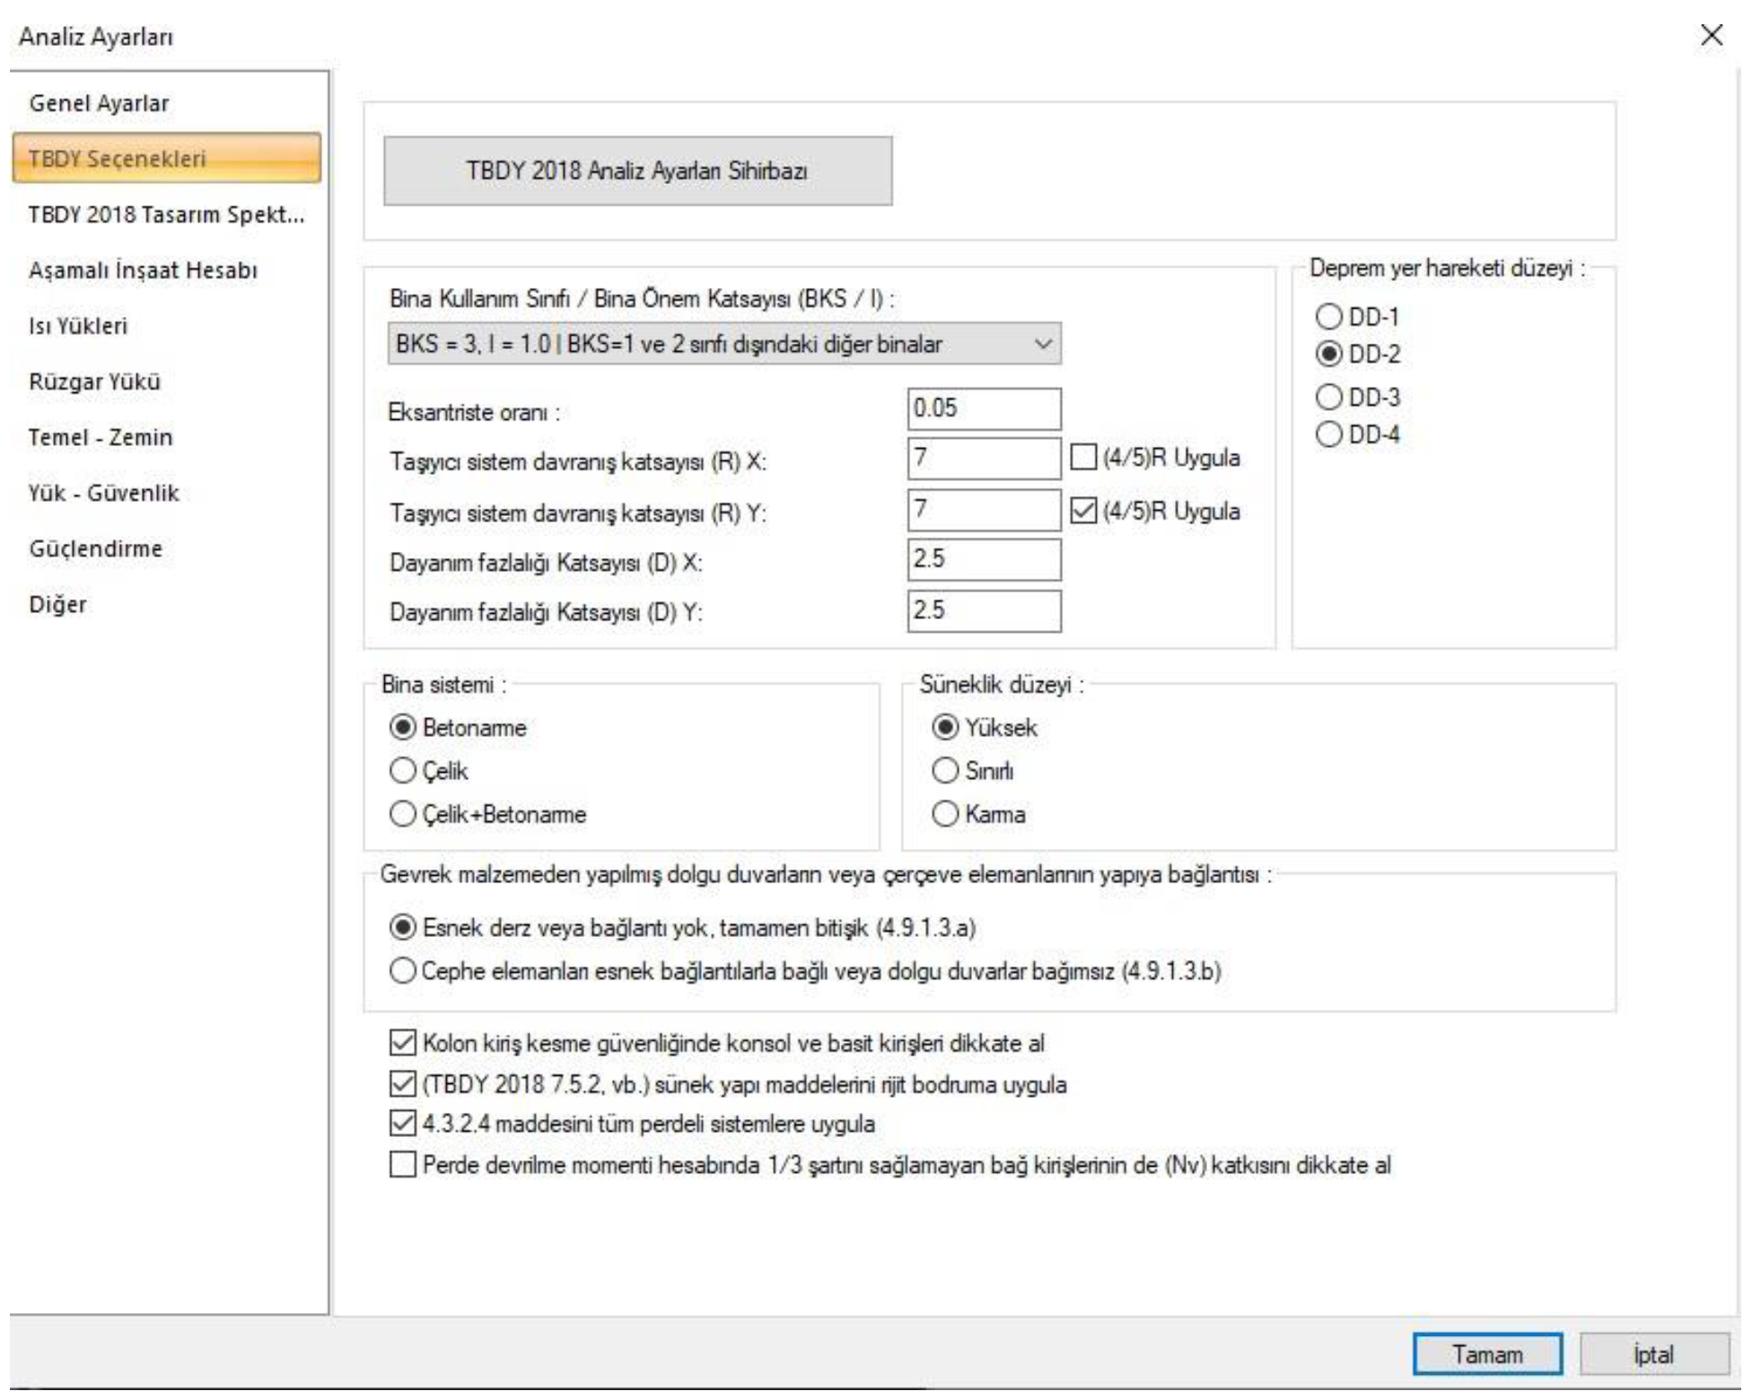Open Temel - Zemin settings
1752x1400 pixels.
pos(101,437)
